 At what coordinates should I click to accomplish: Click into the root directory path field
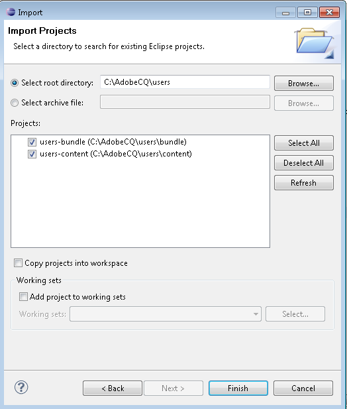click(x=185, y=82)
